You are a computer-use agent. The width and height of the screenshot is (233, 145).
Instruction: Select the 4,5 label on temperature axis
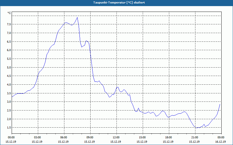pyautogui.click(x=9, y=76)
